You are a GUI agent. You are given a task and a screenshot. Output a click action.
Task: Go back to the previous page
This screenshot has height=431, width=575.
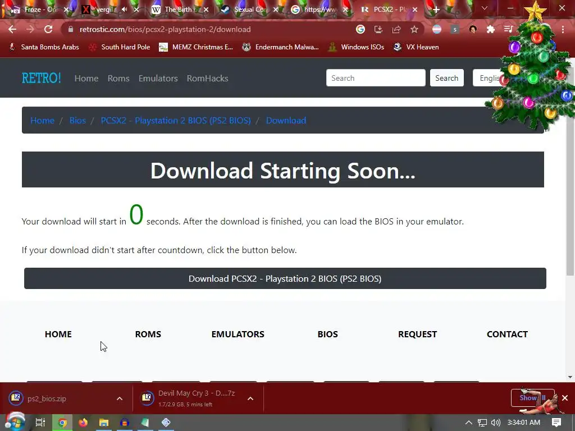12,29
